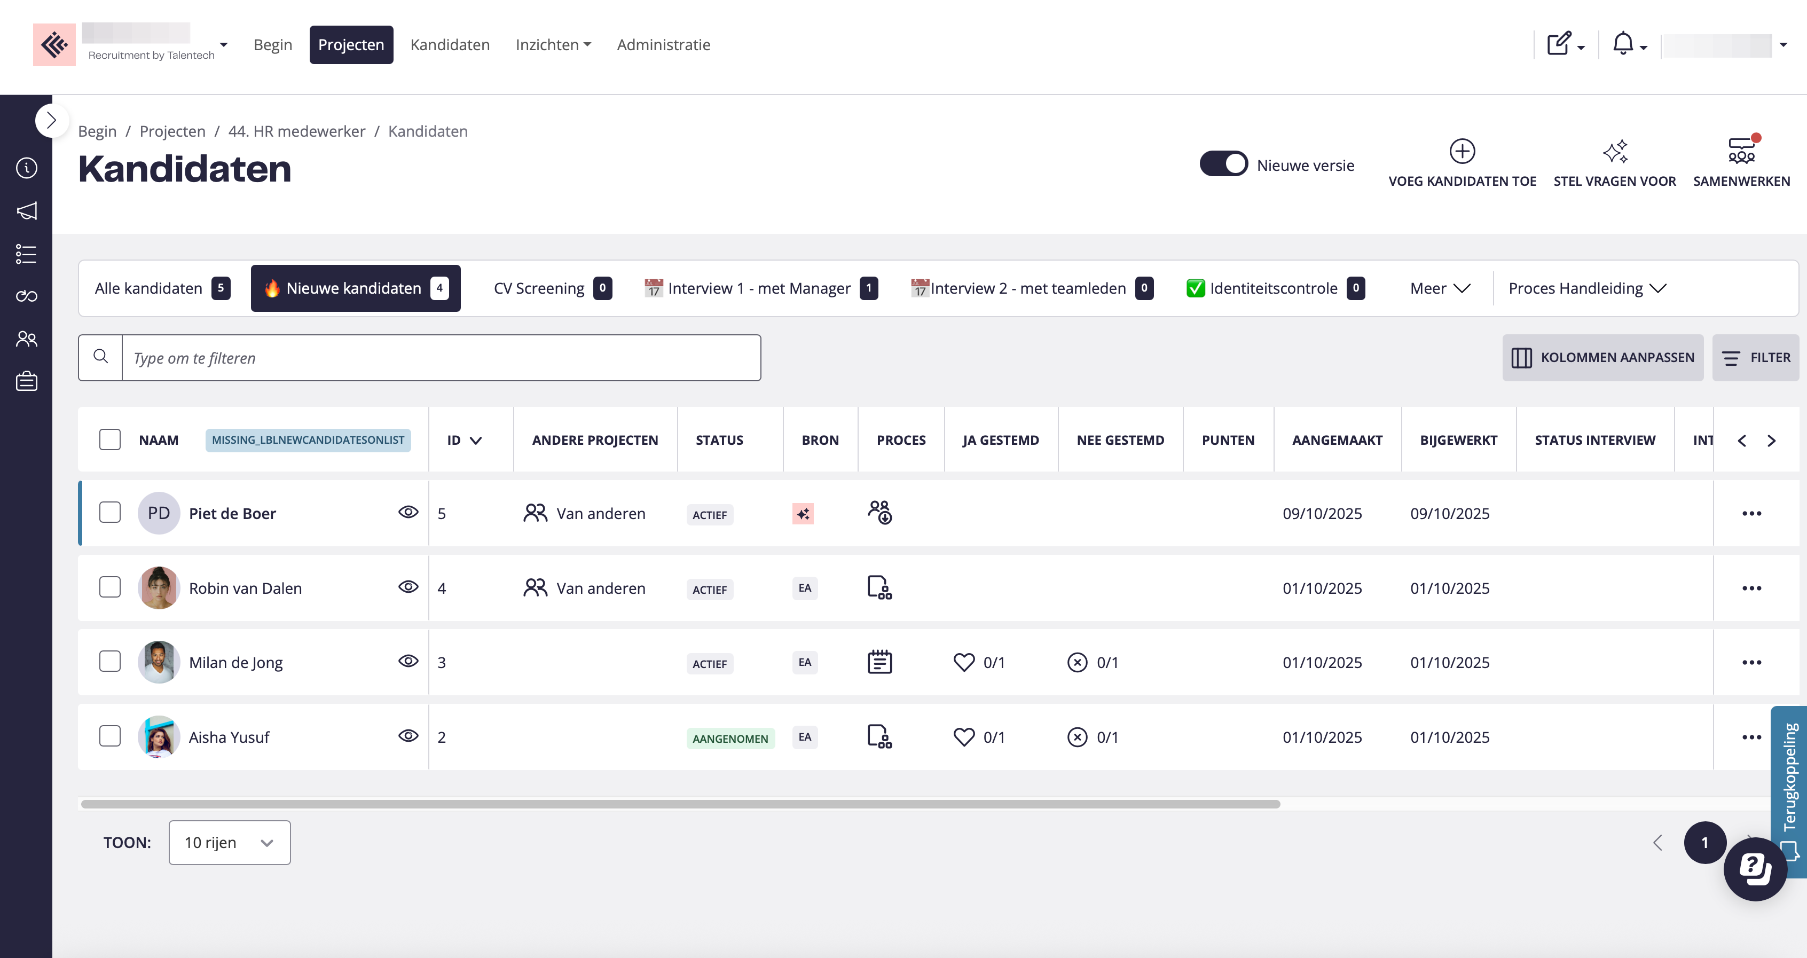Click the megaphone icon in the sidebar

[x=27, y=211]
